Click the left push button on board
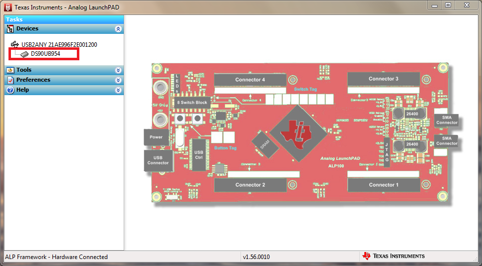482x266 pixels. click(x=180, y=119)
